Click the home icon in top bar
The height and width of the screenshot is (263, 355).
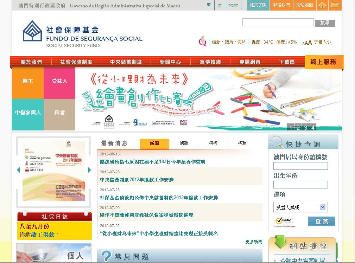tap(322, 5)
